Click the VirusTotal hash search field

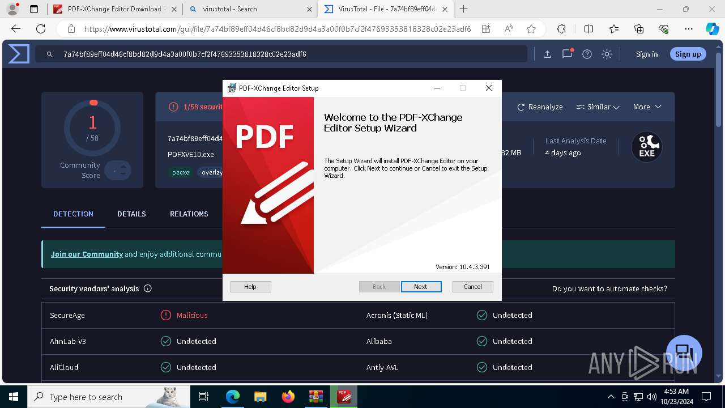[x=281, y=54]
